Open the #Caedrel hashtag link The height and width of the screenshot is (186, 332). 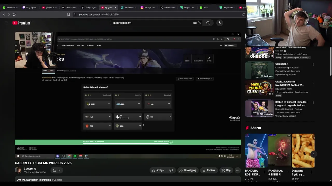point(57,180)
